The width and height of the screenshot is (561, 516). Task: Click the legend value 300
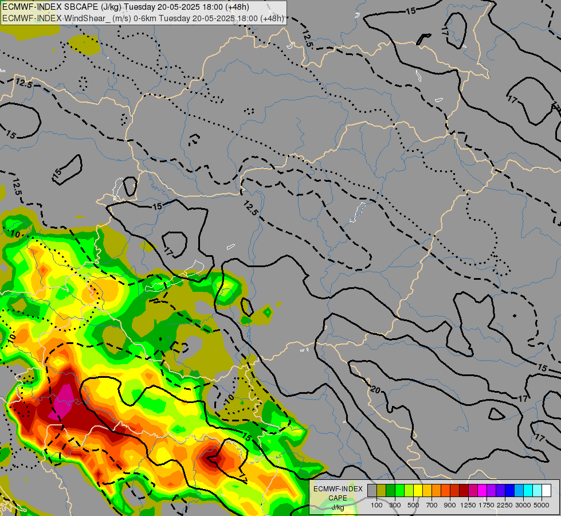click(395, 505)
